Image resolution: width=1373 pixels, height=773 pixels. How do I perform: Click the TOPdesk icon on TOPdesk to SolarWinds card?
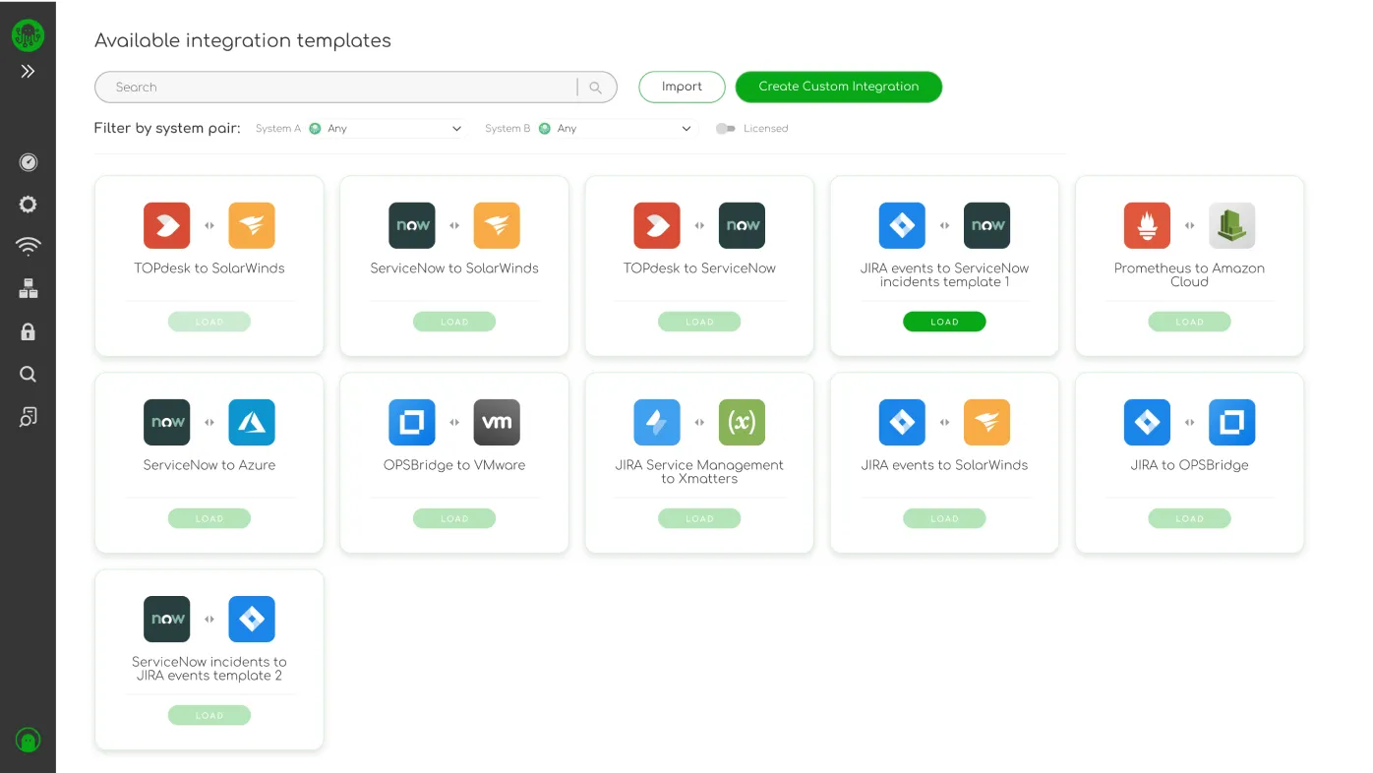(166, 225)
